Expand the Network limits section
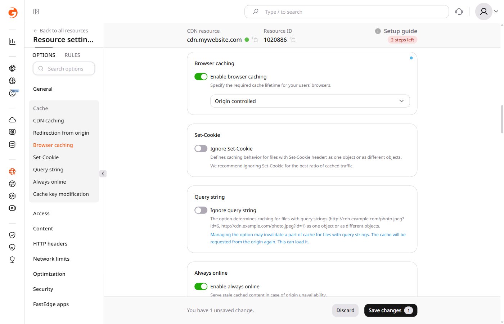Screen dimensions: 504x324 coord(51,259)
